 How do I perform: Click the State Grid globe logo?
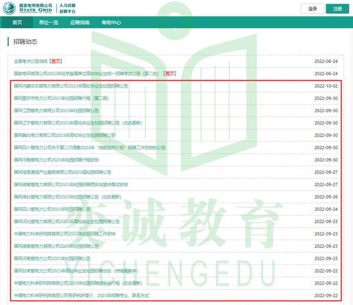tap(9, 8)
